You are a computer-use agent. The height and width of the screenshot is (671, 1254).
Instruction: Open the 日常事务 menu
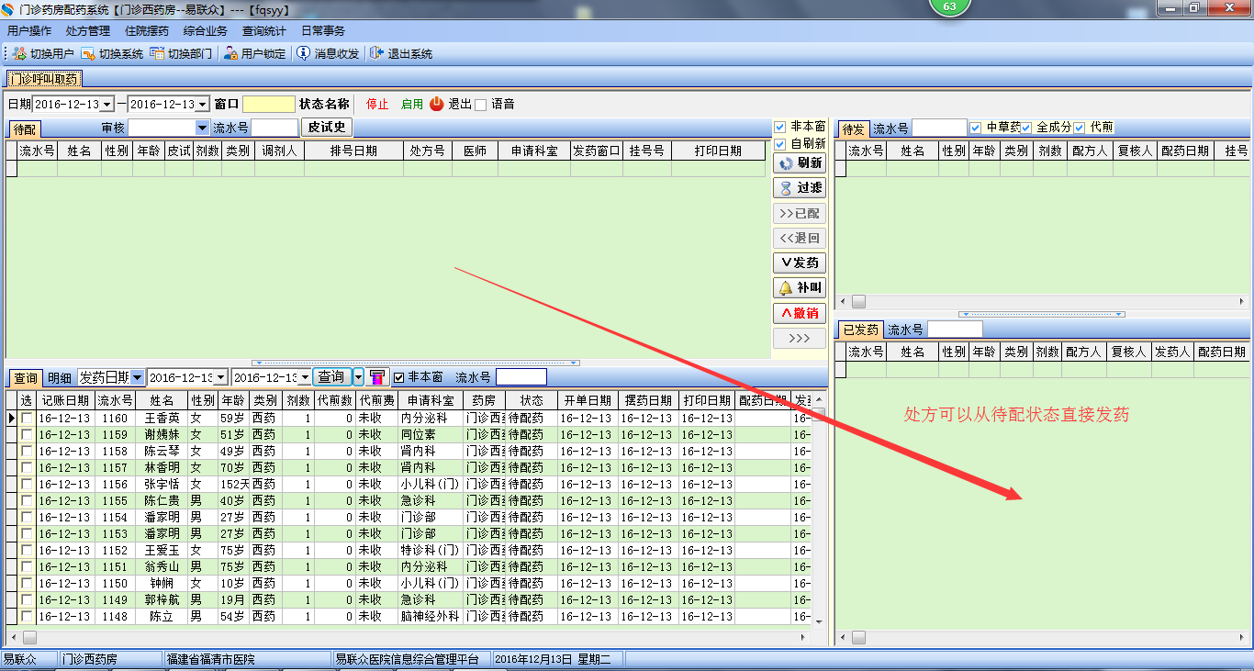click(x=323, y=31)
